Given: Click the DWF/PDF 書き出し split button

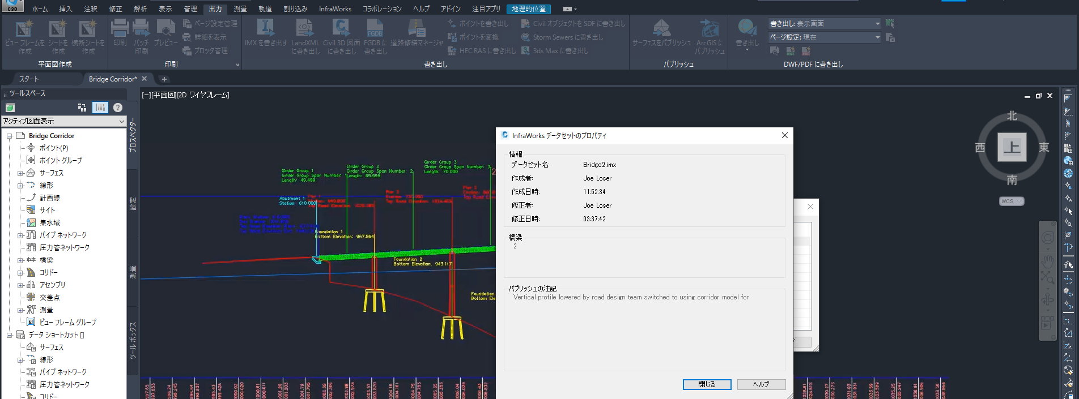Looking at the screenshot, I should click(x=747, y=35).
